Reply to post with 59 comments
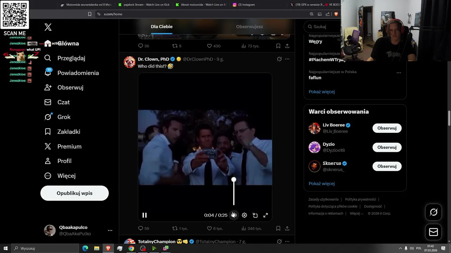This screenshot has width=451, height=253. click(x=143, y=228)
